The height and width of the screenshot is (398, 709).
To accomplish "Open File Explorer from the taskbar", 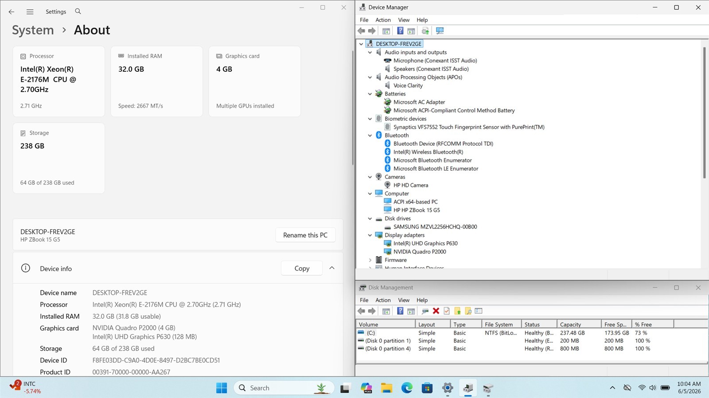I will 386,388.
